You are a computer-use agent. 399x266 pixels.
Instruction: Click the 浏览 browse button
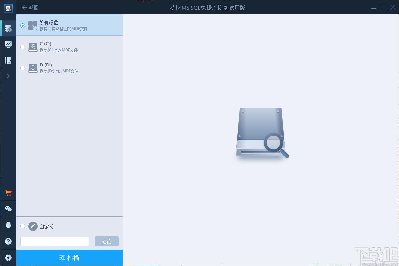[x=107, y=241]
